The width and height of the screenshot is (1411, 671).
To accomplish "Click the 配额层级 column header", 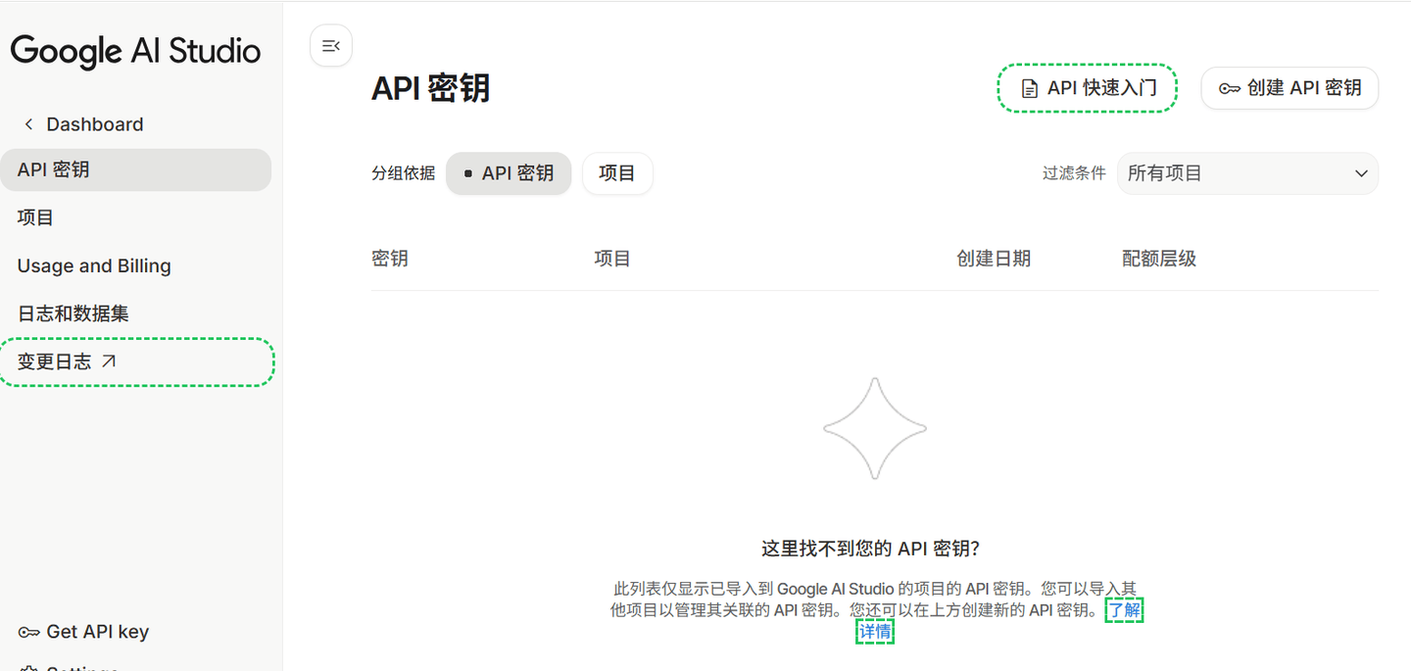I will click(x=1158, y=259).
